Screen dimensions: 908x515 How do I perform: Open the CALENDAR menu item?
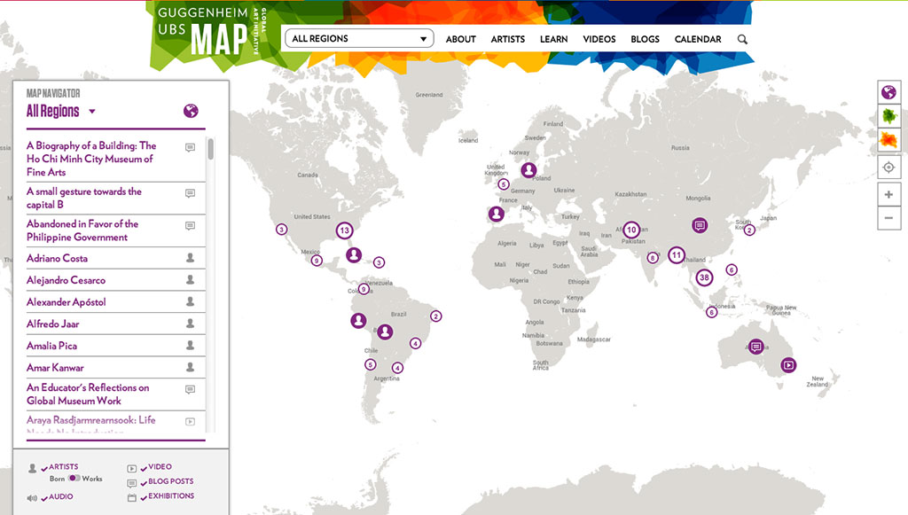[x=698, y=39]
